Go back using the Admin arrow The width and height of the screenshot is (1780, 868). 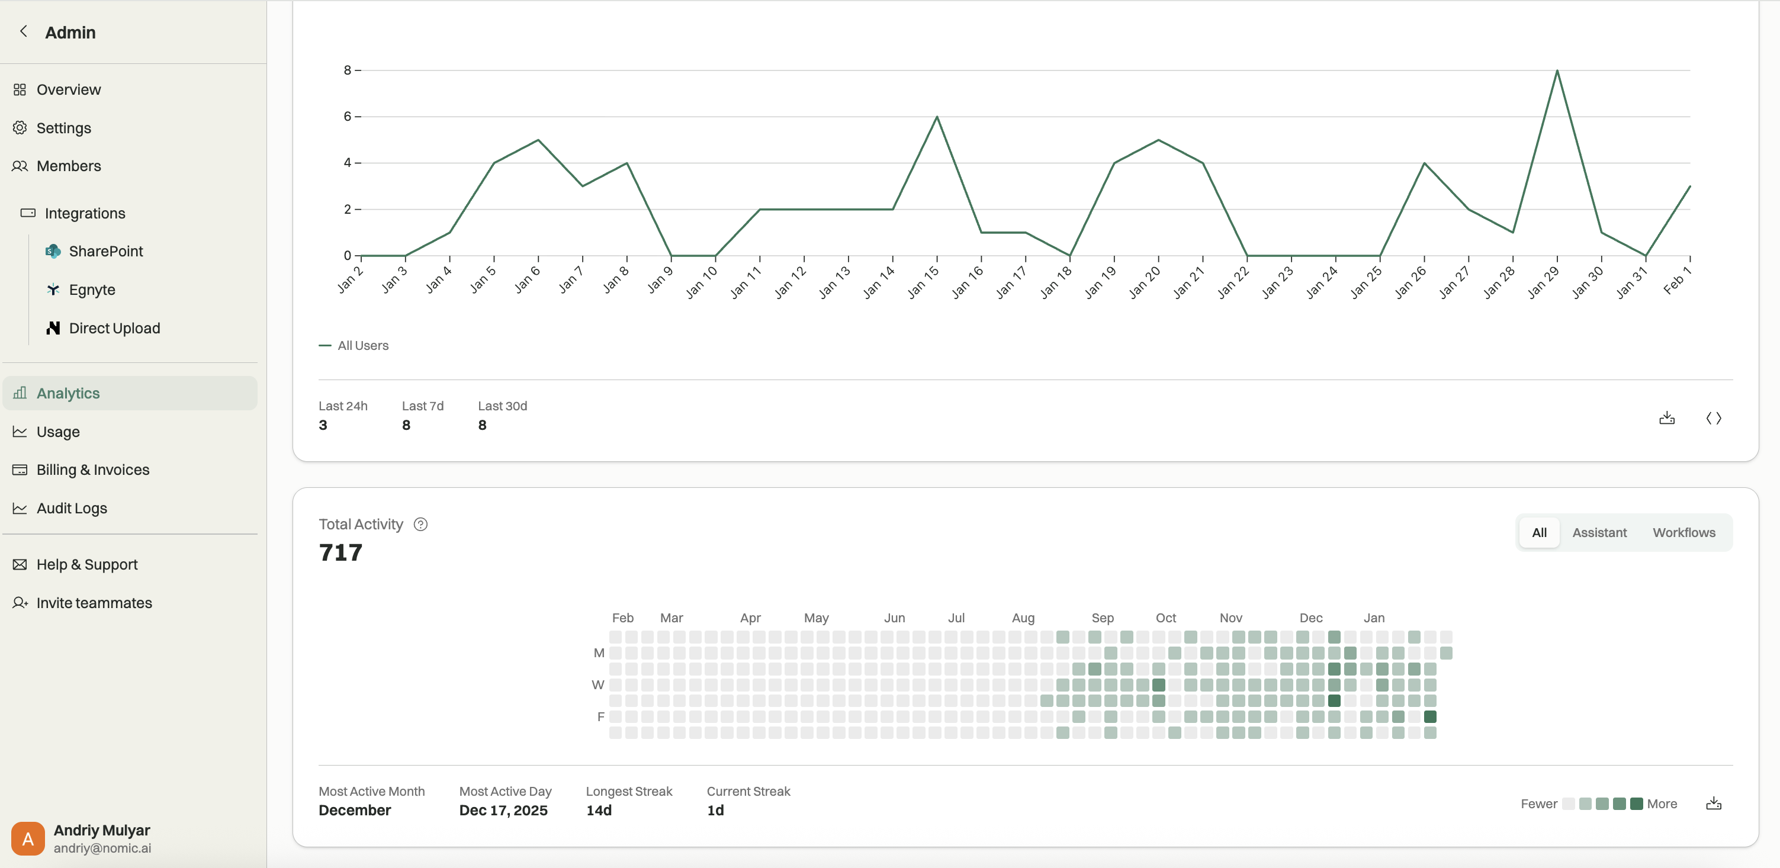click(x=24, y=32)
